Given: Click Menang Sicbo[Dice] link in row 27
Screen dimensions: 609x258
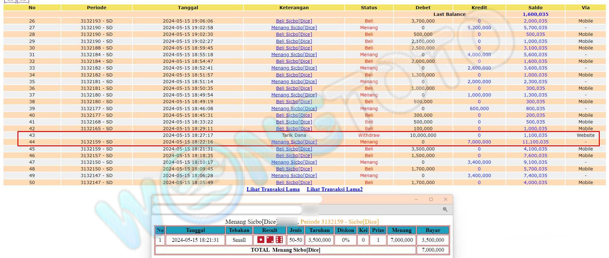Looking at the screenshot, I should (294, 28).
